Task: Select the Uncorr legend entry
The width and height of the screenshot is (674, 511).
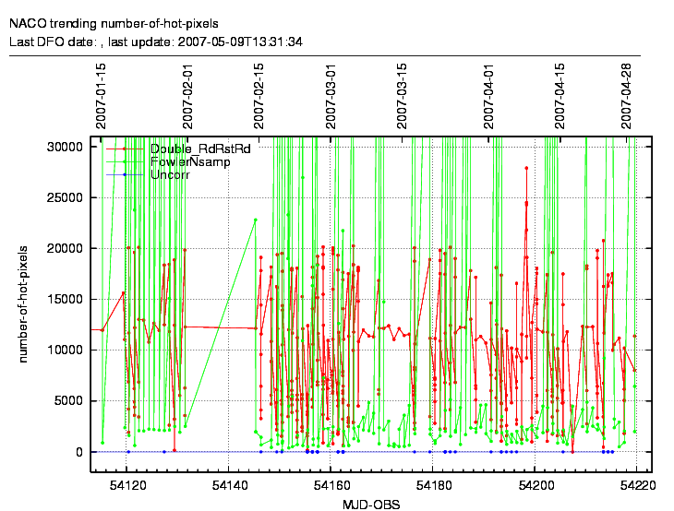Action: tap(168, 174)
